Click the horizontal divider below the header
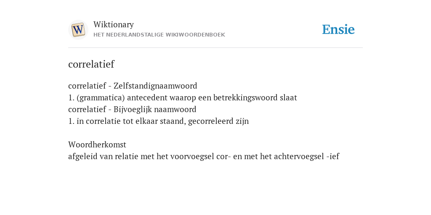 pos(215,48)
